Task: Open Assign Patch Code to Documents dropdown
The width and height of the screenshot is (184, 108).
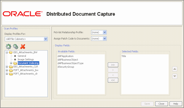Action: (x=104, y=39)
